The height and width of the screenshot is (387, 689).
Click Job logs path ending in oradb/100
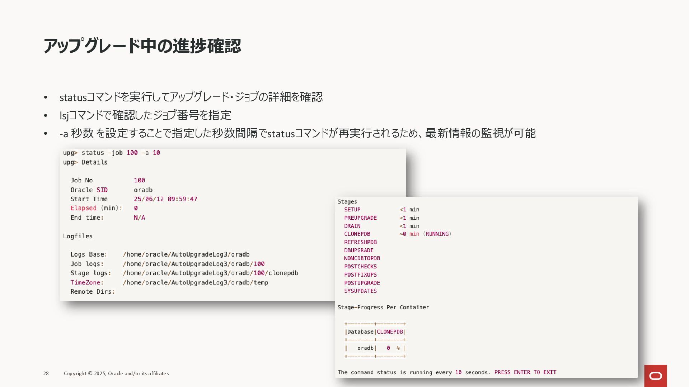pos(193,264)
